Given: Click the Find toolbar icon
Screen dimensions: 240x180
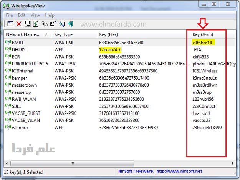Looking at the screenshot, I should tap(62, 24).
